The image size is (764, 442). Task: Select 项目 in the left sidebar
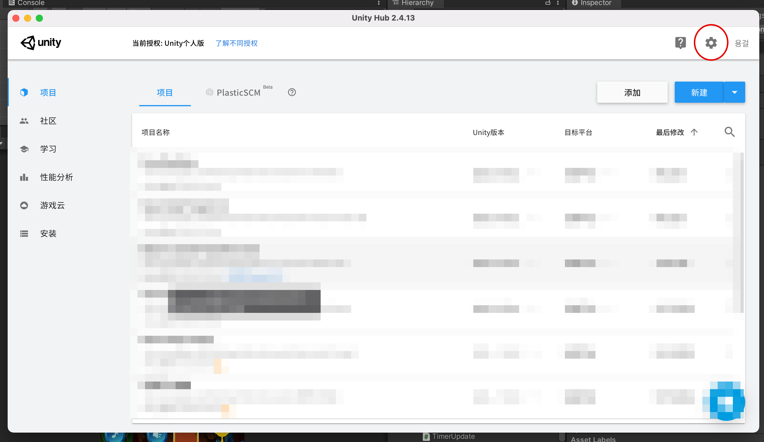pos(48,92)
